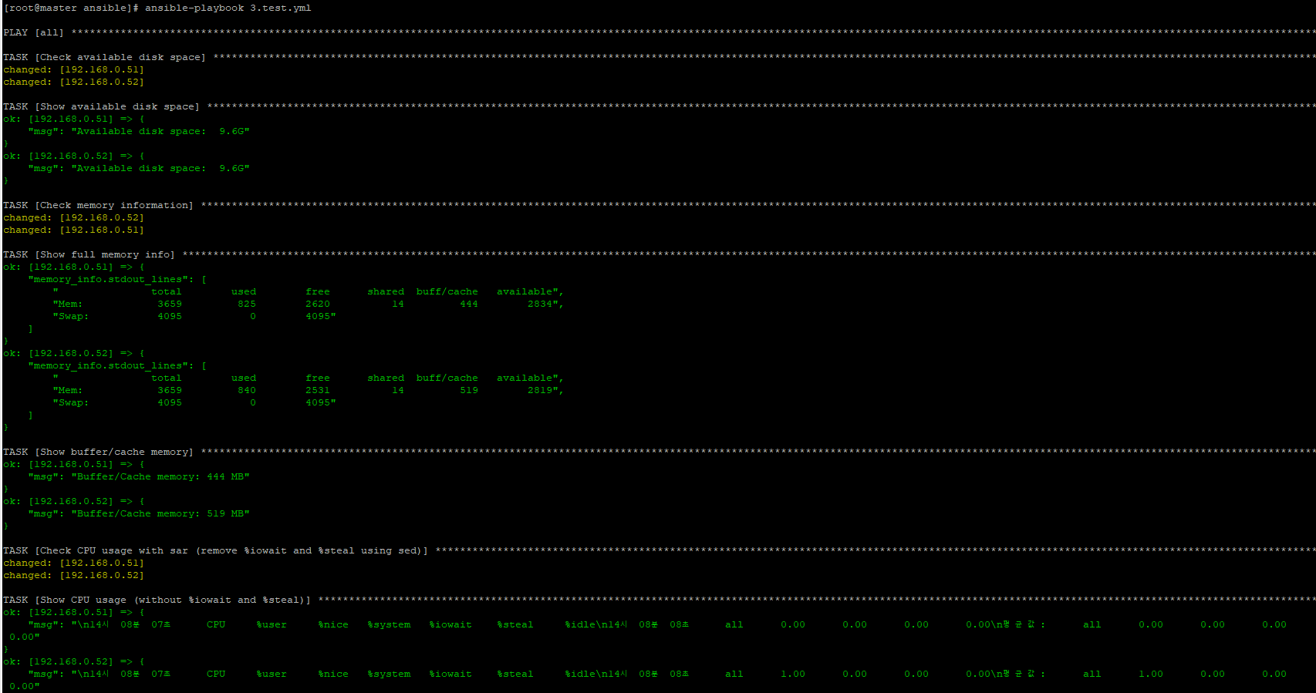Click the first 1.00 value in the 192.168.0.52 CPU output
This screenshot has height=693, width=1316.
click(792, 674)
